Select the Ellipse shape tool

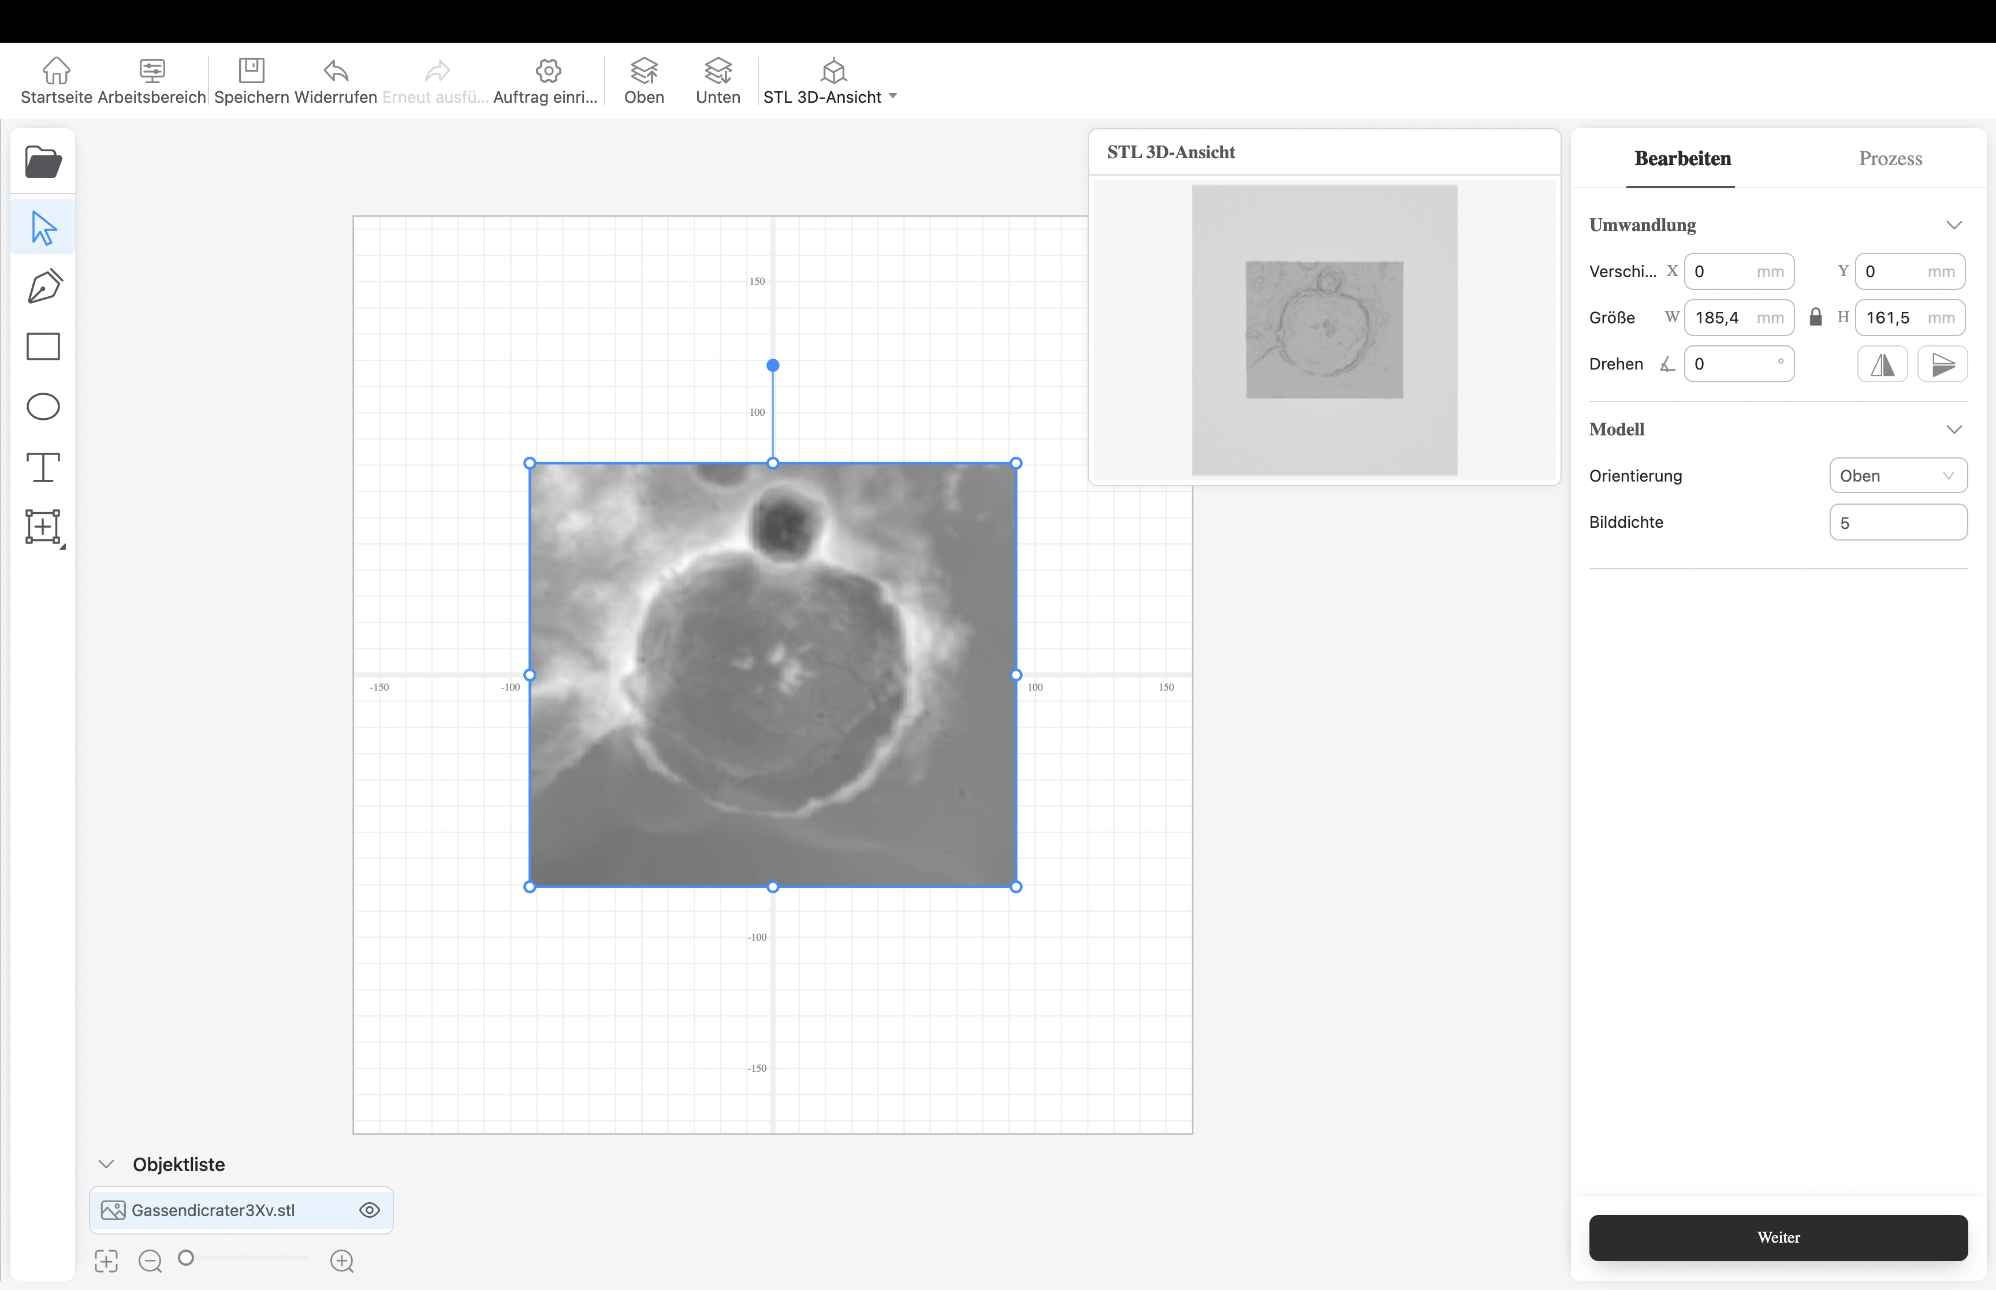43,407
